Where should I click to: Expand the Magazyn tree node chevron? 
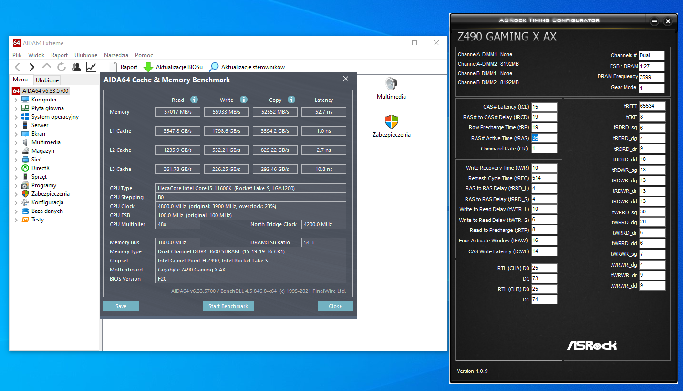point(16,151)
